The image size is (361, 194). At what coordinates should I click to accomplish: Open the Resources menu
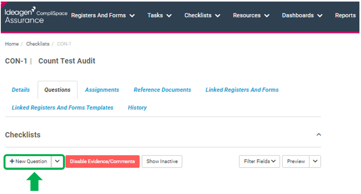[251, 15]
